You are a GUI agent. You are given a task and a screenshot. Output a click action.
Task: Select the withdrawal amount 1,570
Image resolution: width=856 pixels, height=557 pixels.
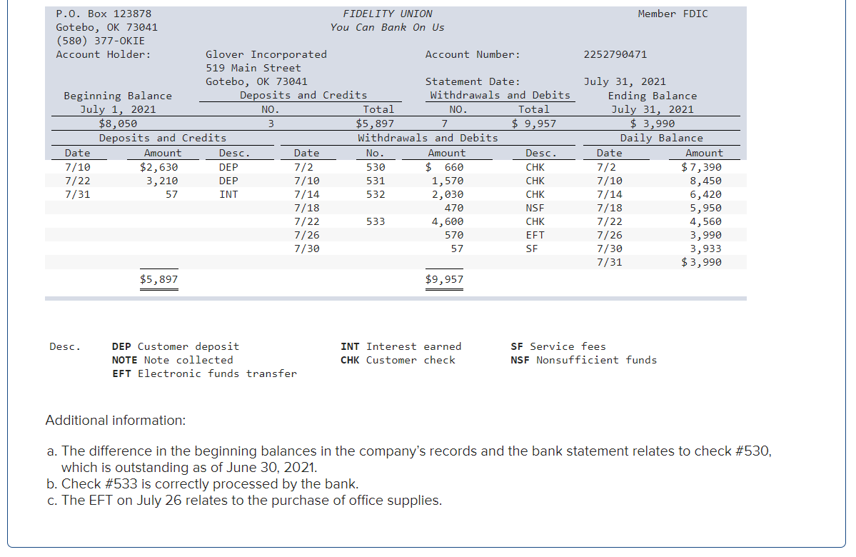pyautogui.click(x=448, y=181)
